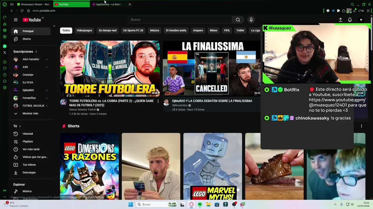This screenshot has width=373, height=209.
Task: Open the 'LEGO Marvel Myths' Short
Action: [x=213, y=166]
